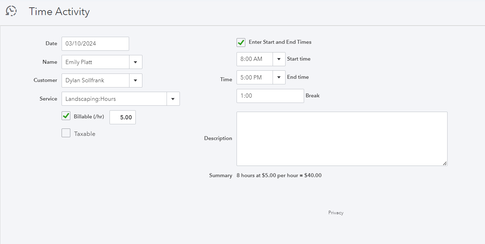Screen dimensions: 485x244
Task: Click the Date input field
Action: click(x=95, y=44)
